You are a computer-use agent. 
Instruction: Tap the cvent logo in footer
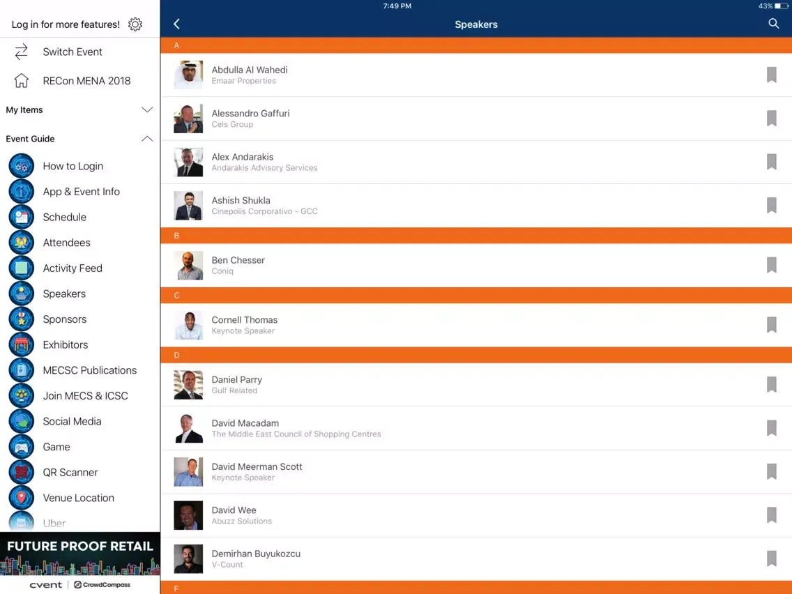pos(45,584)
